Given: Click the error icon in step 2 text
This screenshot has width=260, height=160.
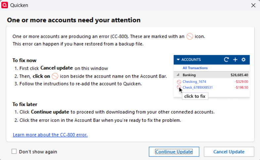Looking at the screenshot, I should [x=55, y=76].
